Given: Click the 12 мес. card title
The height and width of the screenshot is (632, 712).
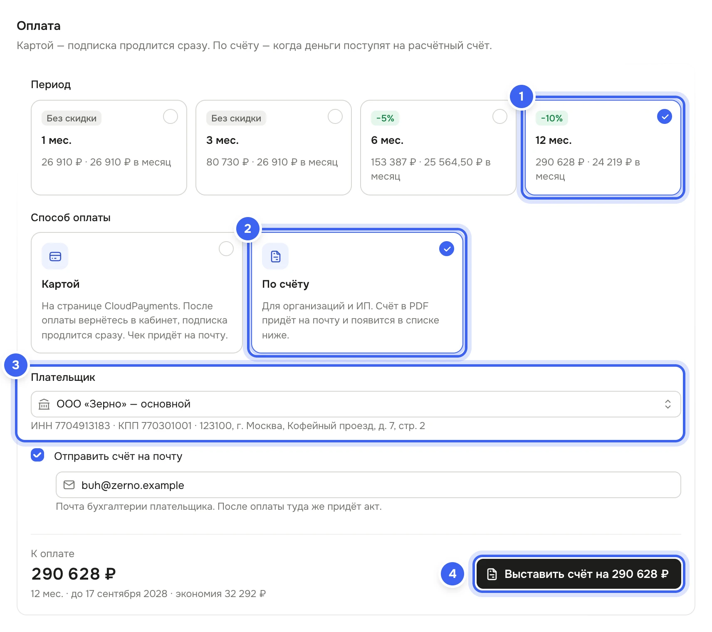Looking at the screenshot, I should (x=554, y=141).
